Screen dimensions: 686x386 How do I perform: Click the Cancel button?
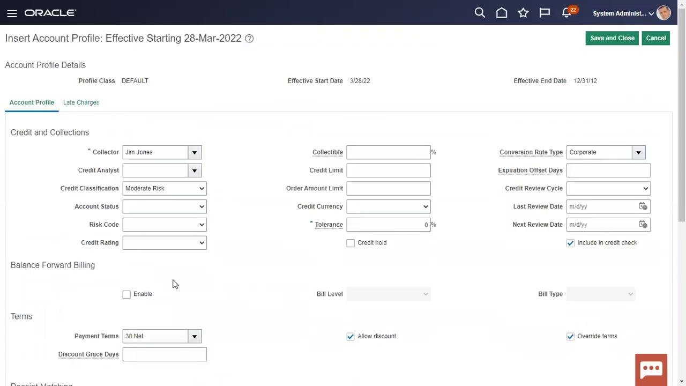point(656,38)
